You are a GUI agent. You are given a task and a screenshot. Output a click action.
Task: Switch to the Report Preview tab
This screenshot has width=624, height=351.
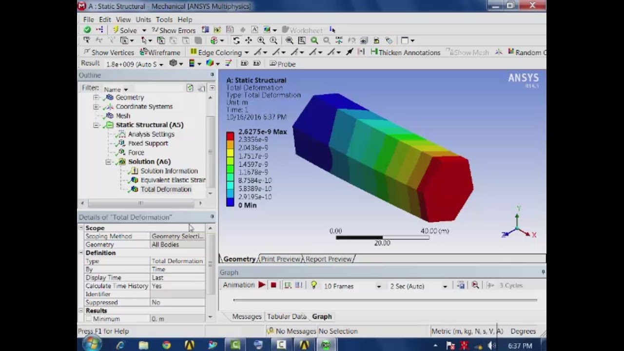329,259
